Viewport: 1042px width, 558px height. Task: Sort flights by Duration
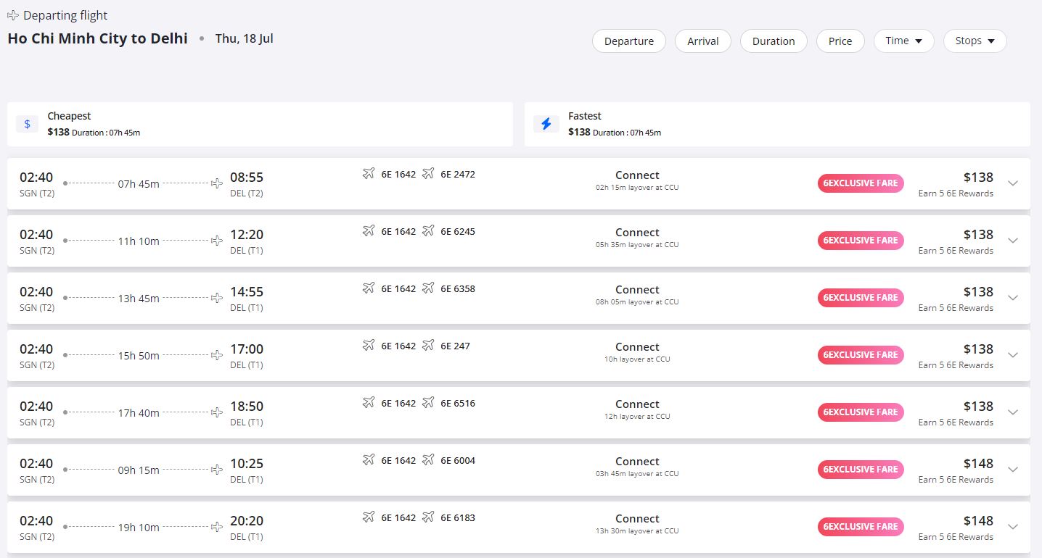coord(774,41)
